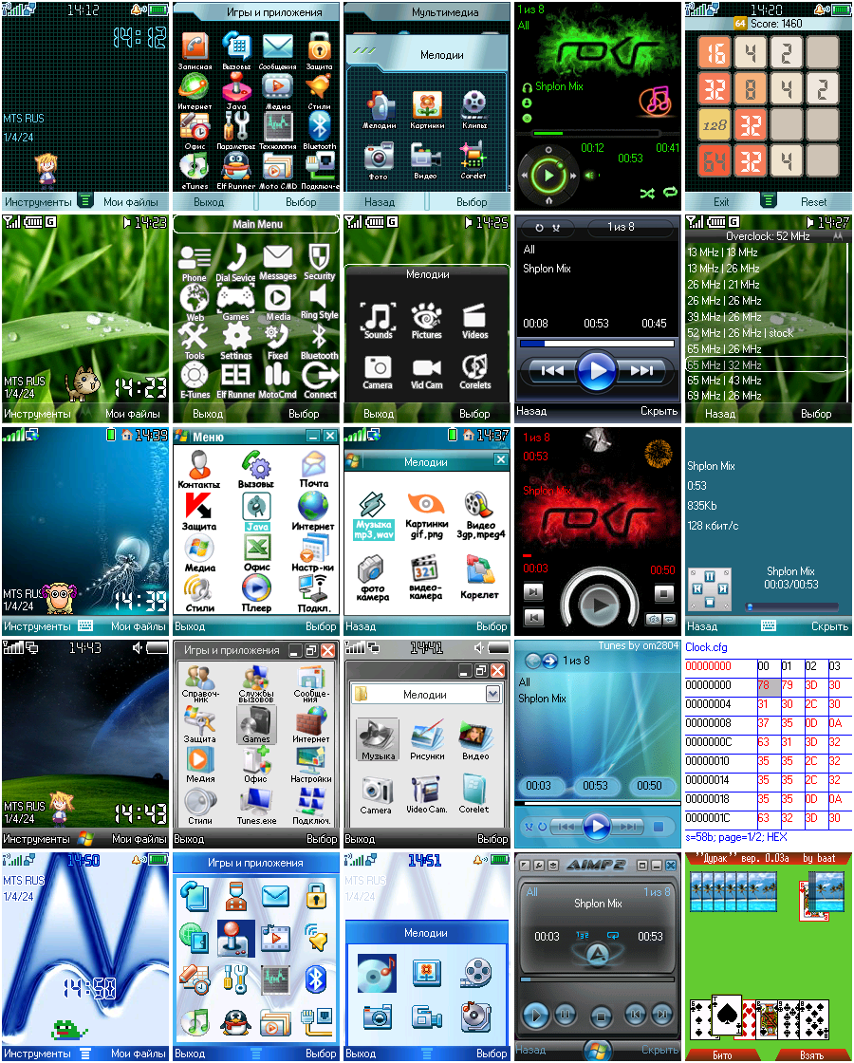
Task: Select the 13 MHz | 13 MHz overclock entry
Action: [x=767, y=252]
